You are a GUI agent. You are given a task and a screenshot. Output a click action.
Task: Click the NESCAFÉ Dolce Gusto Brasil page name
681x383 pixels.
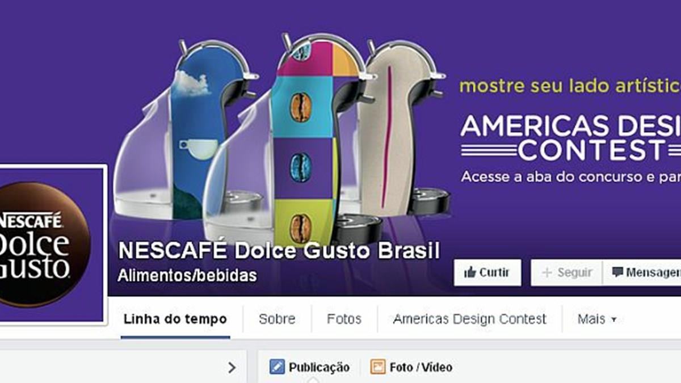(x=279, y=251)
